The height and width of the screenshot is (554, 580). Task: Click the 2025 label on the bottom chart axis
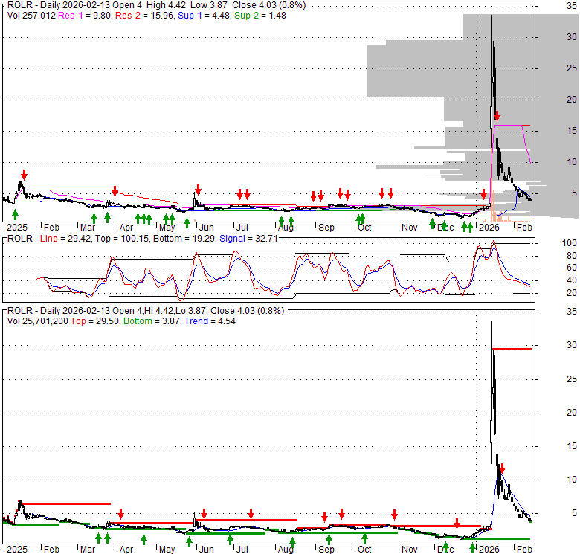click(17, 550)
